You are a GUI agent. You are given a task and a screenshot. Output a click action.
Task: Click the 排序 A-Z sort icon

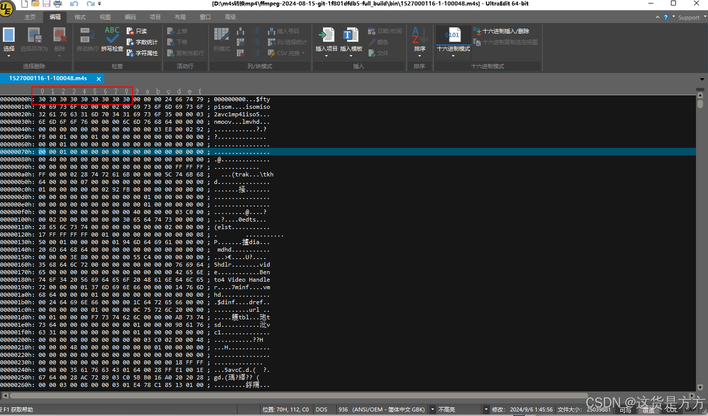coord(419,35)
